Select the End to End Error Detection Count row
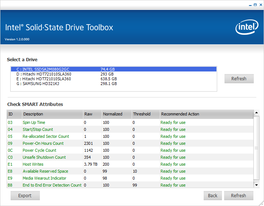Screen dimensions: 264x206 130,185
